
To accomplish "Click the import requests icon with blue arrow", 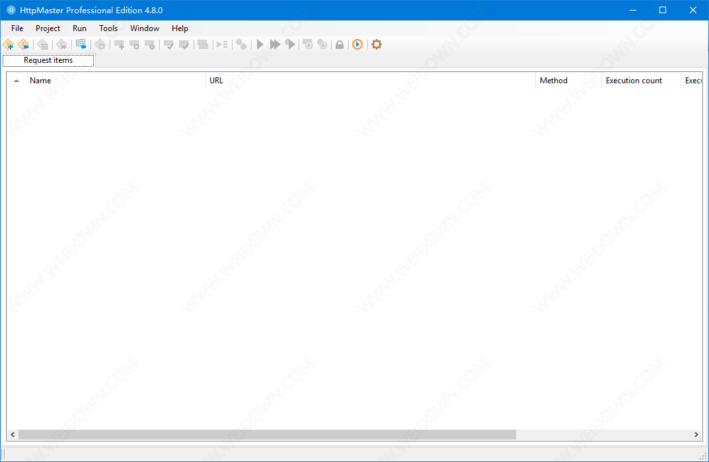I will pyautogui.click(x=81, y=44).
